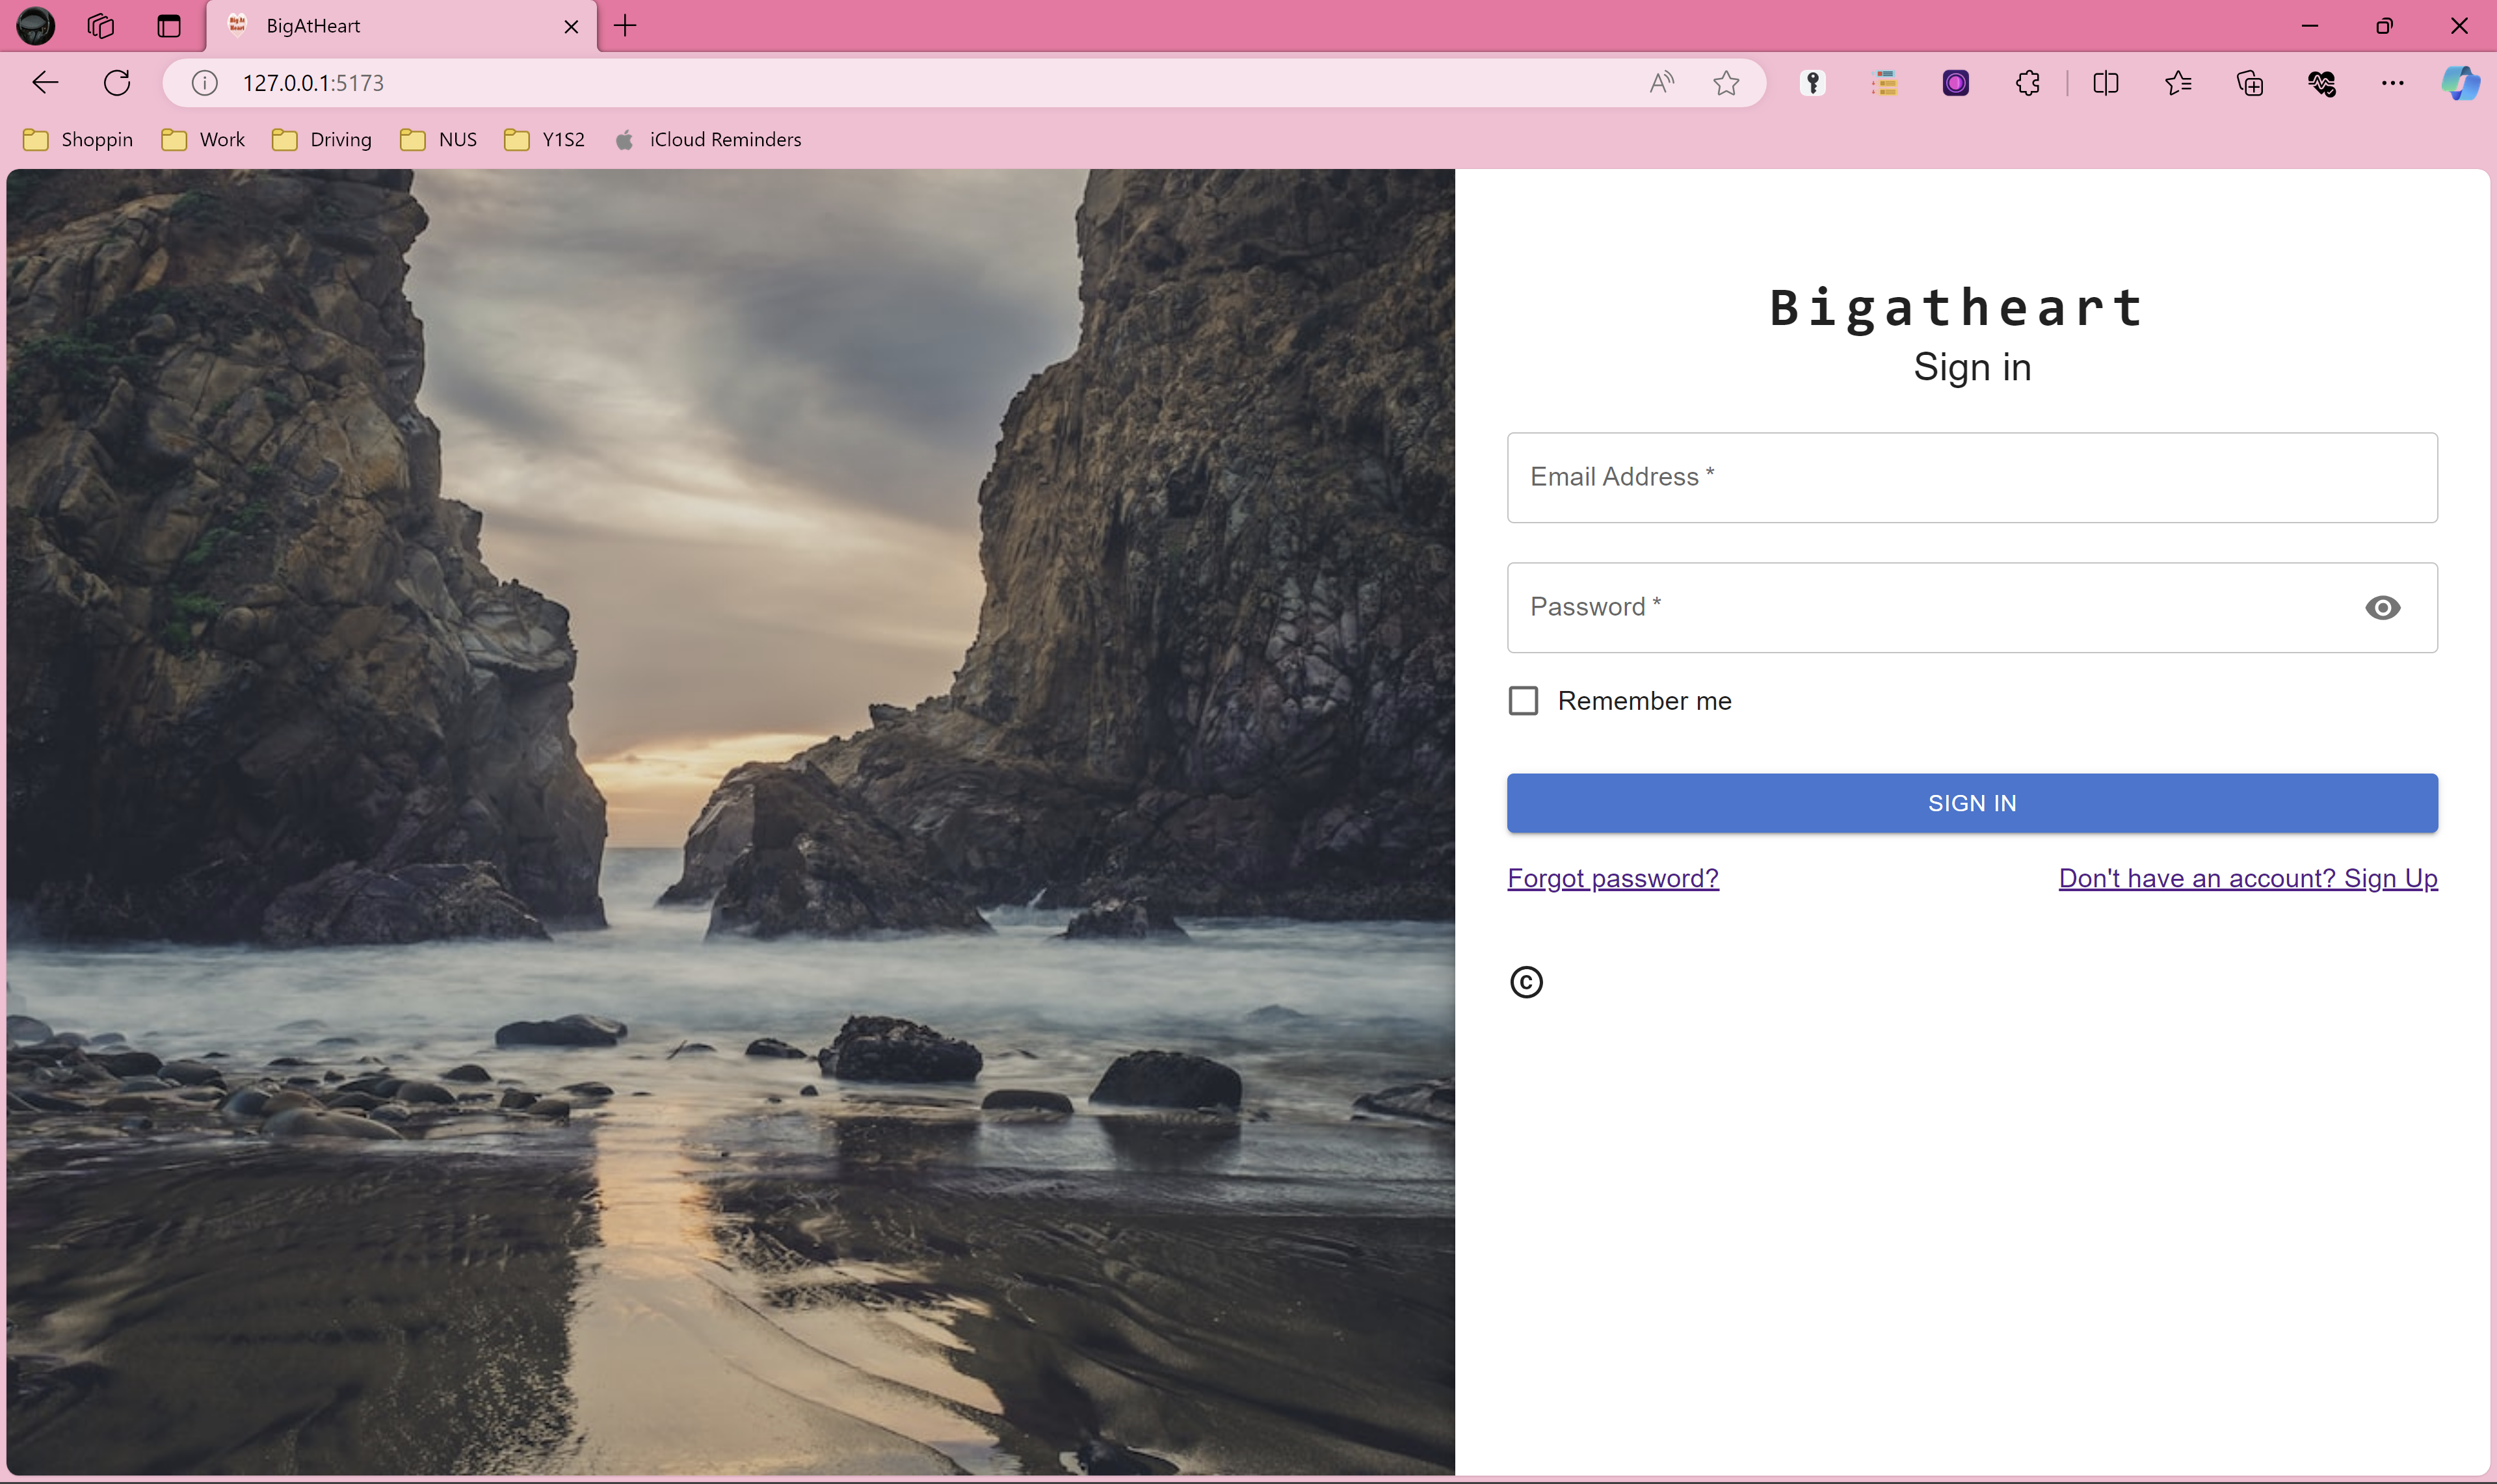This screenshot has height=1484, width=2497.
Task: Open the Forgot password link
Action: click(x=1611, y=878)
